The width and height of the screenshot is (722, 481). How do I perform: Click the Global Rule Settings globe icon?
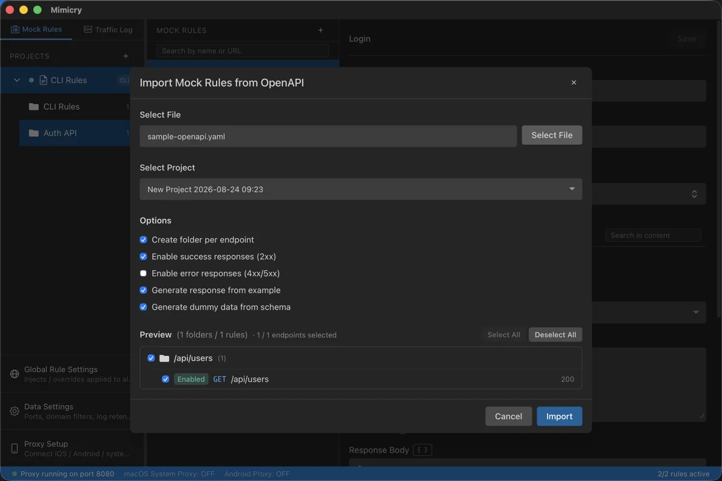tap(14, 374)
